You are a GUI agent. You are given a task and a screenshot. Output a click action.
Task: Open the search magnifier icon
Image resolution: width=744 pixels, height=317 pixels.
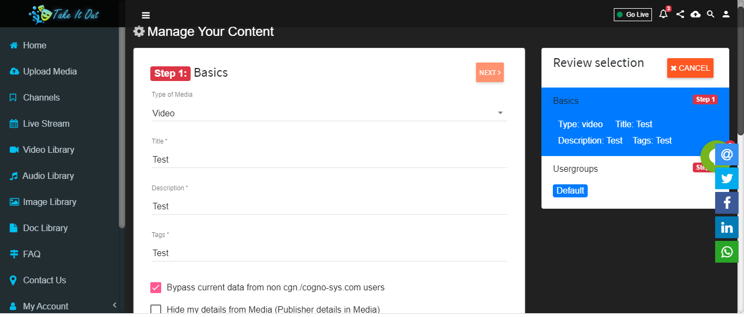point(711,15)
